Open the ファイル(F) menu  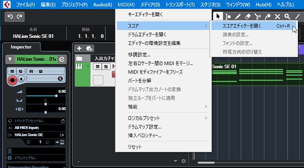tap(25, 5)
